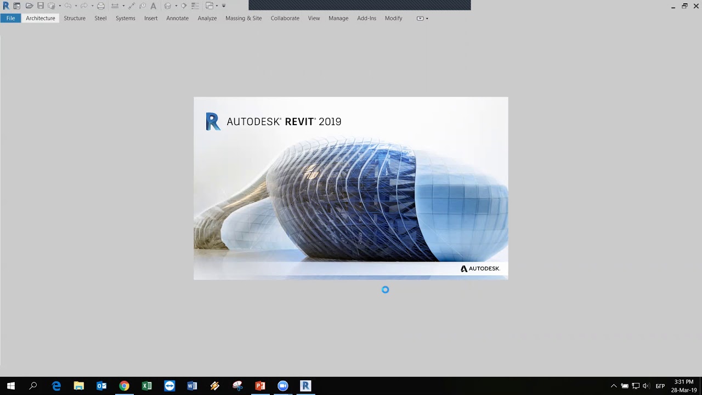Open the Customize Quick Access Toolbar dropdown
The height and width of the screenshot is (395, 702).
pyautogui.click(x=224, y=5)
